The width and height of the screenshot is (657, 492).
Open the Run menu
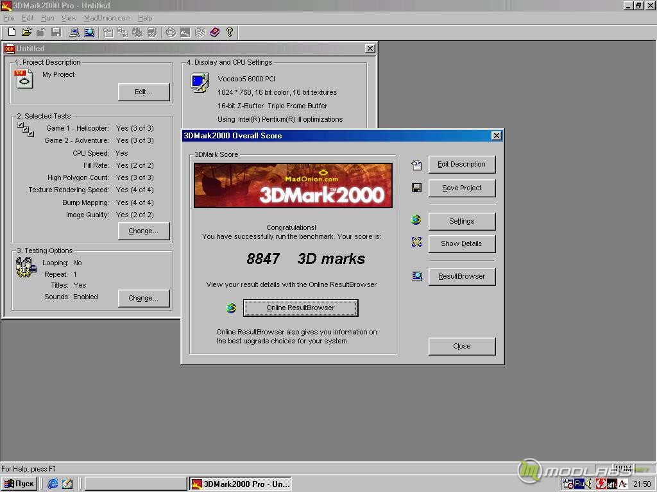point(47,18)
